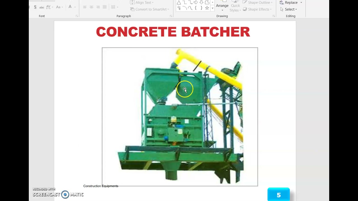Image resolution: width=358 pixels, height=201 pixels.
Task: Open the Shape Outline menu
Action: click(258, 3)
